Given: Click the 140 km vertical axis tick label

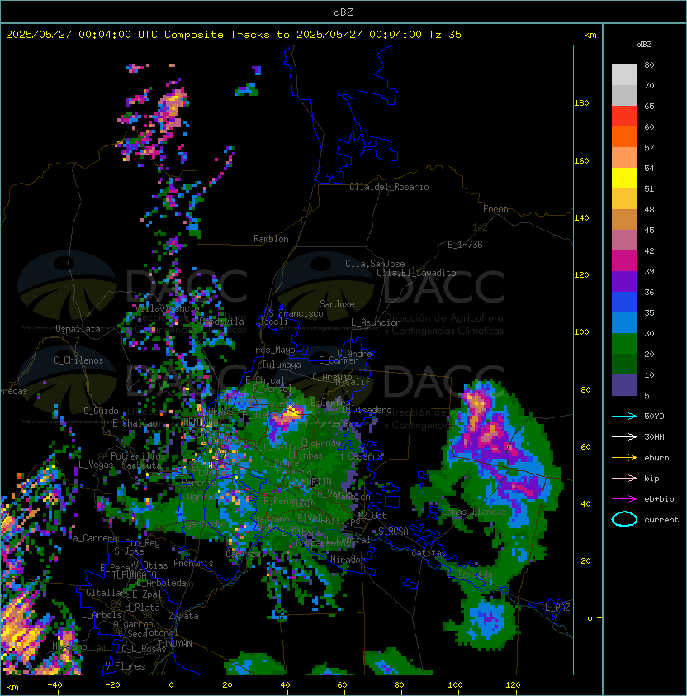Looking at the screenshot, I should click(x=581, y=218).
